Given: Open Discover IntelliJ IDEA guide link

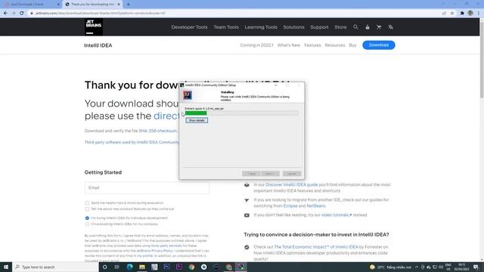Looking at the screenshot, I should 291,184.
